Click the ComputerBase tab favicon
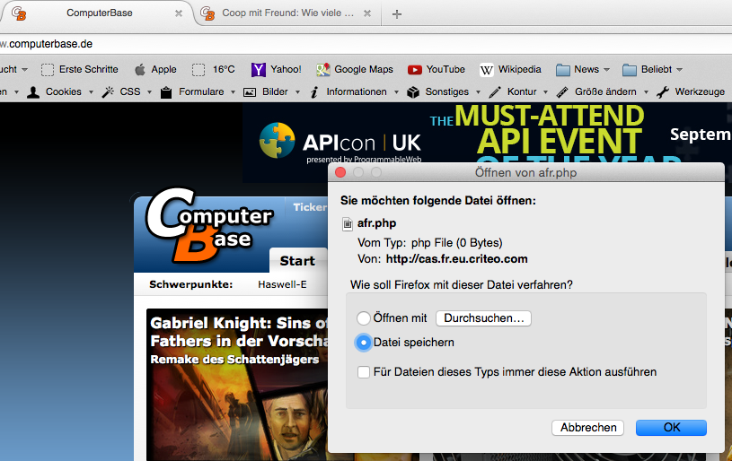The width and height of the screenshot is (732, 461). (19, 13)
